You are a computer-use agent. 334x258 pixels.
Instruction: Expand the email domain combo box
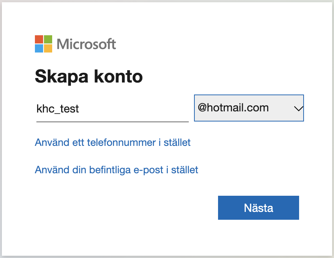point(249,108)
